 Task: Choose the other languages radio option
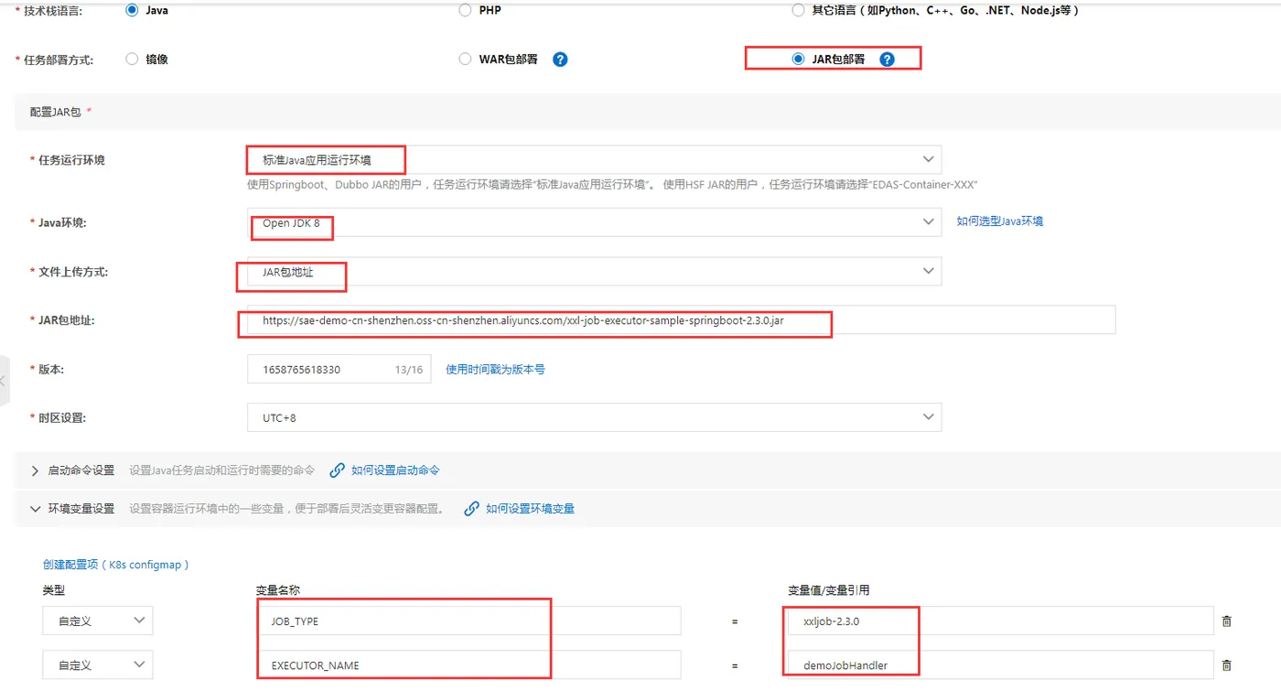(x=798, y=10)
